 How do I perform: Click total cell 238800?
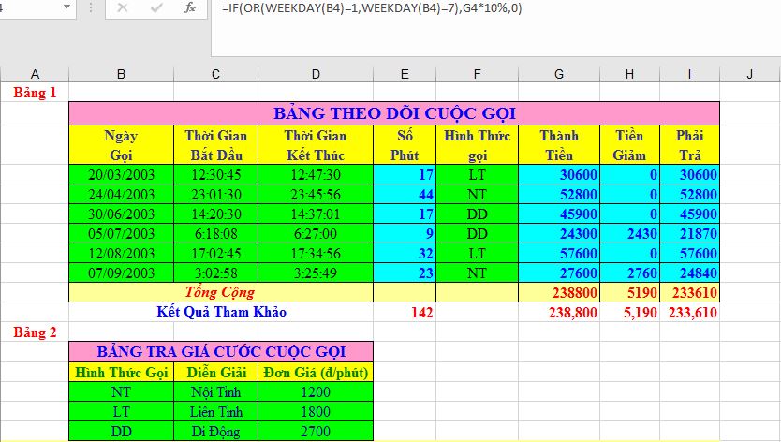559,292
